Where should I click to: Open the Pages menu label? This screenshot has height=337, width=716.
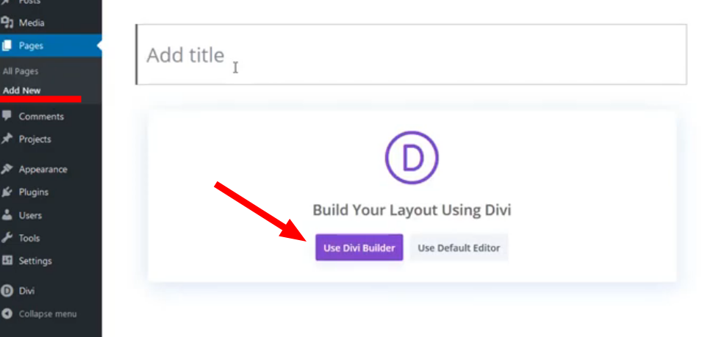tap(32, 46)
